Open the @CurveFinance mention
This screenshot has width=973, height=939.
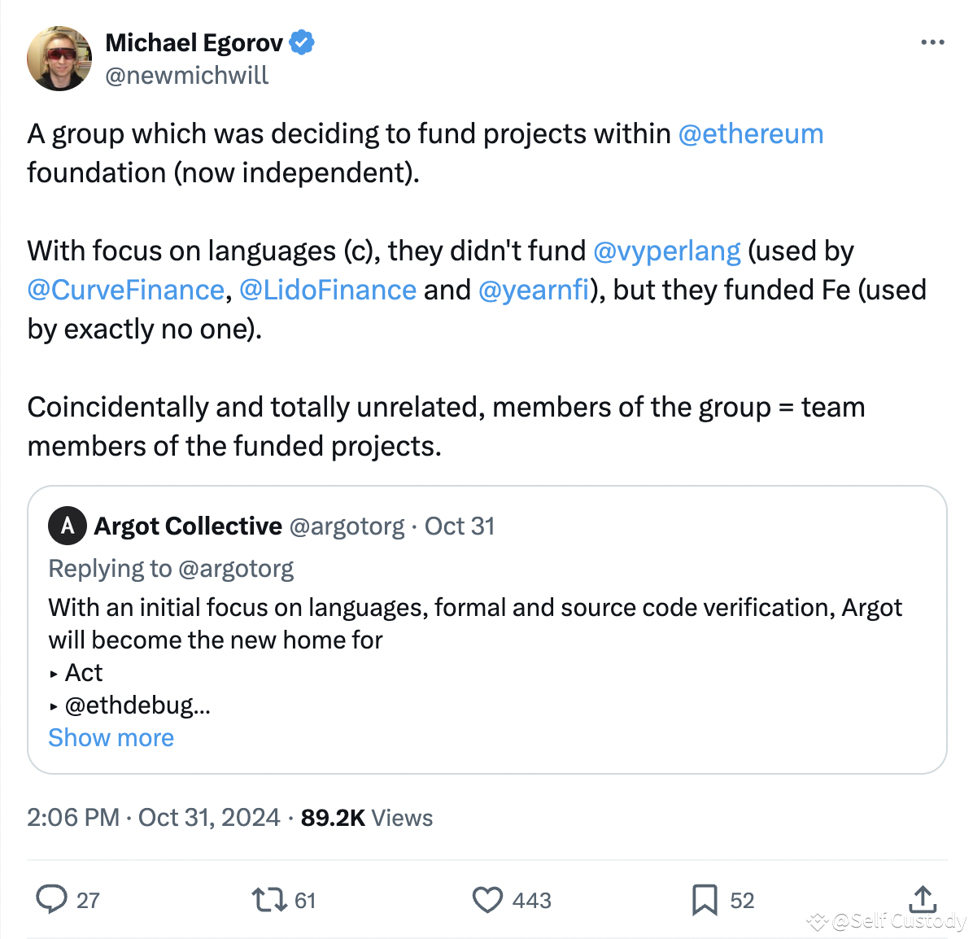(125, 290)
